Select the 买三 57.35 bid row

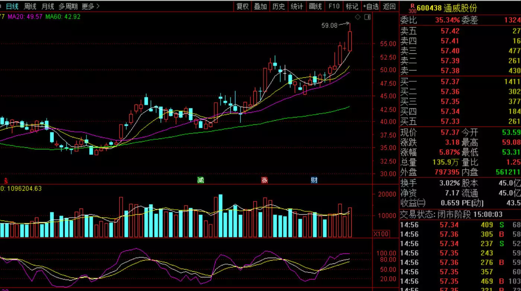click(460, 101)
